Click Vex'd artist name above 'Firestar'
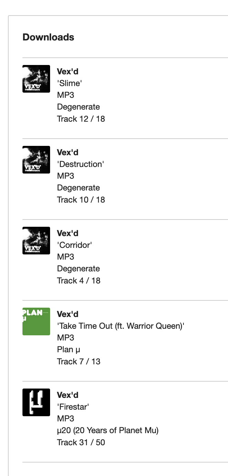The height and width of the screenshot is (476, 228). pos(68,395)
